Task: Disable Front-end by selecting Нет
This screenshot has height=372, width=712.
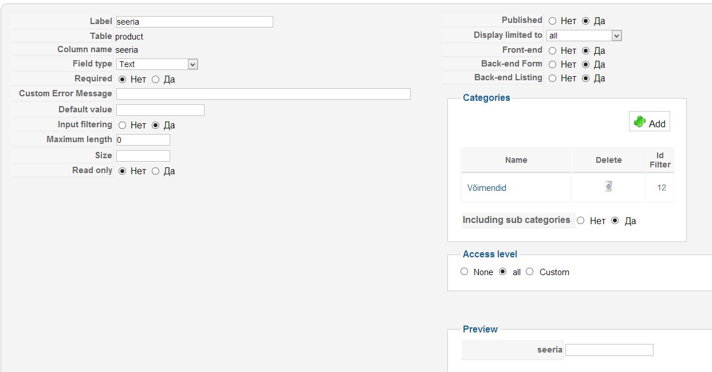Action: coord(552,51)
